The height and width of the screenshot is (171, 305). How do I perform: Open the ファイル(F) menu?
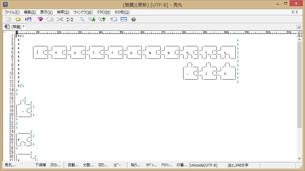point(12,12)
